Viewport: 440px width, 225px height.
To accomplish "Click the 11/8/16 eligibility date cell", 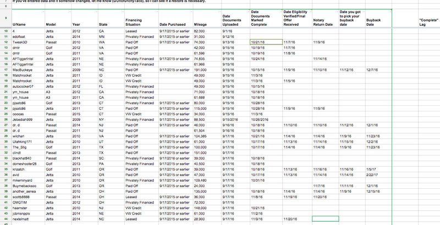I will pyautogui.click(x=297, y=53).
